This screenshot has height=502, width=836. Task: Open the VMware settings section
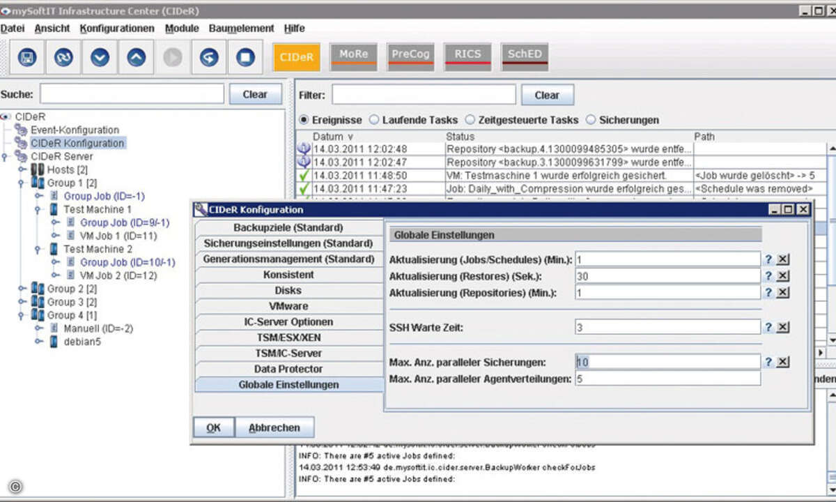(288, 306)
